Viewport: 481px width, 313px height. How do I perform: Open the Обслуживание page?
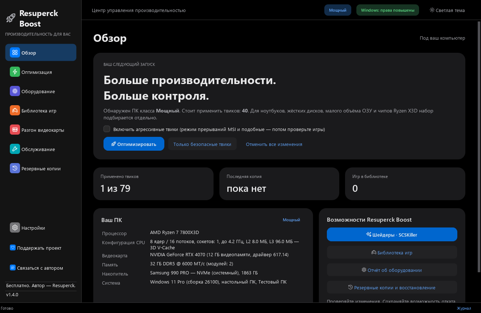[x=41, y=149]
